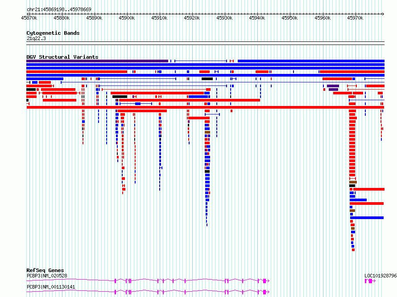Click the left arrow at the ruler start
This screenshot has width=397, height=297.
tap(28, 14)
